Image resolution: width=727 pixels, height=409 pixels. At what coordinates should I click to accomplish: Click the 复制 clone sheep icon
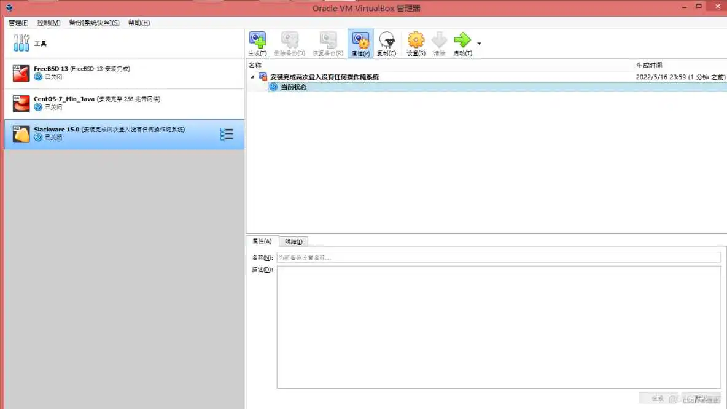387,43
